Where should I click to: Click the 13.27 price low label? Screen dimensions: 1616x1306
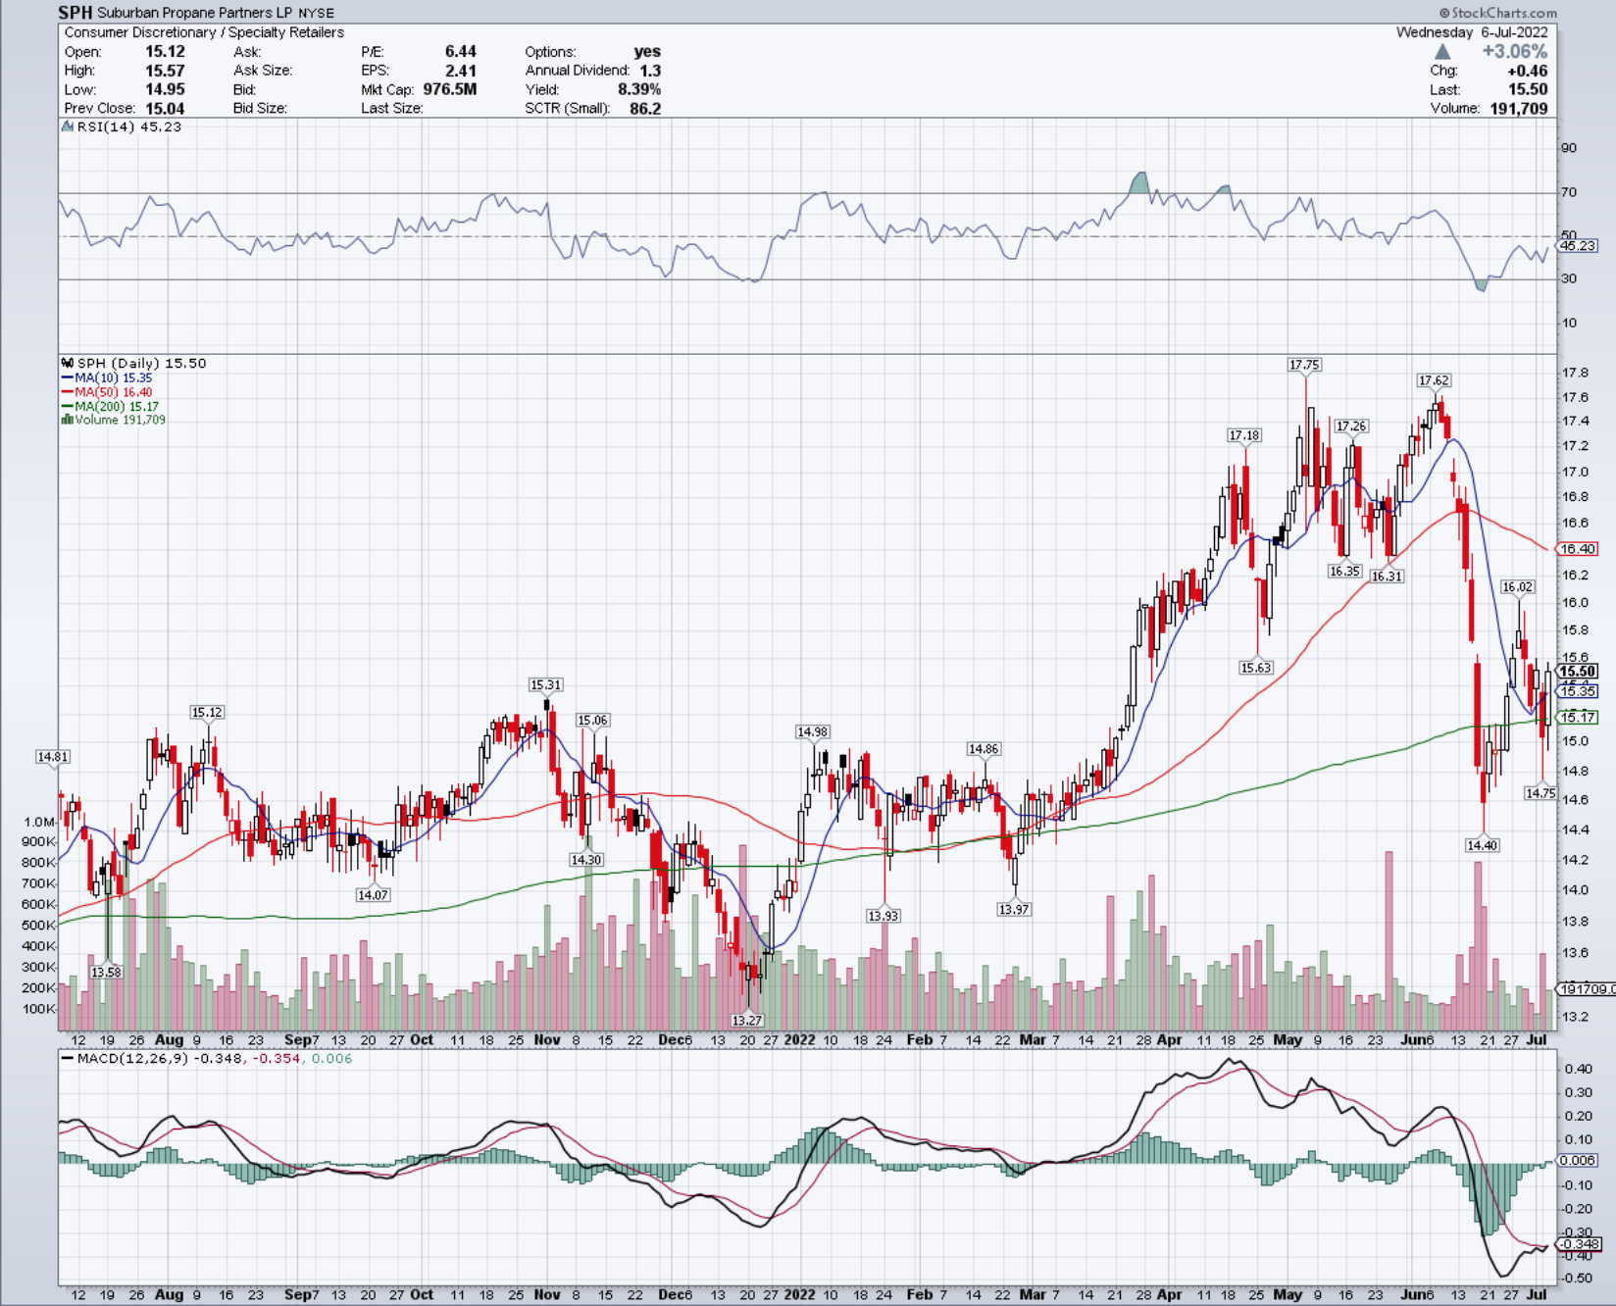pos(747,1021)
